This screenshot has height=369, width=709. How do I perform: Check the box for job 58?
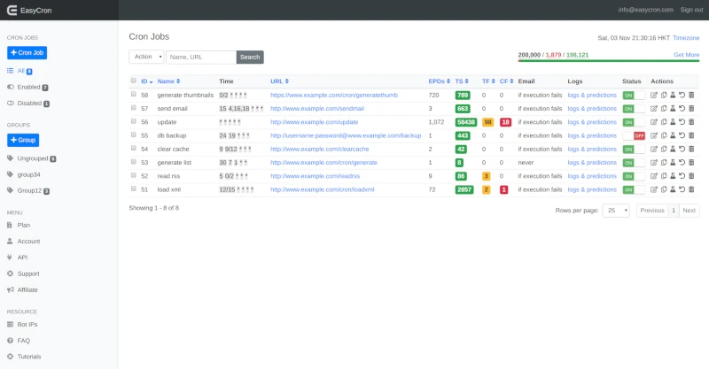[134, 95]
